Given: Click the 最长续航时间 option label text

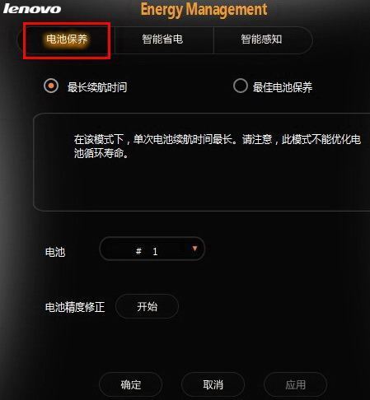Looking at the screenshot, I should pyautogui.click(x=97, y=87).
